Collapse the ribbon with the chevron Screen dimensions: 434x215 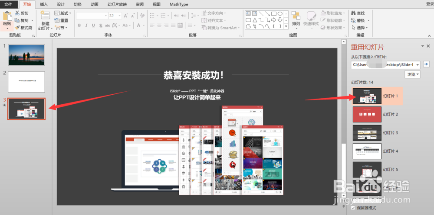pyautogui.click(x=430, y=35)
